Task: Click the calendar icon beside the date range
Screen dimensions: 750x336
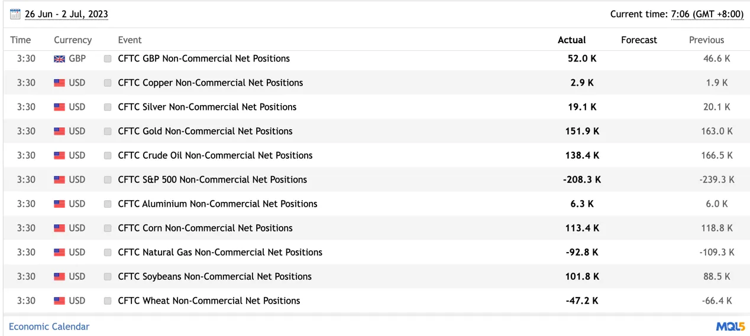Action: (15, 14)
